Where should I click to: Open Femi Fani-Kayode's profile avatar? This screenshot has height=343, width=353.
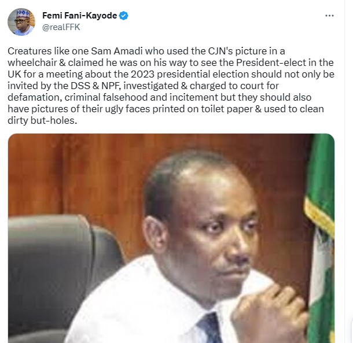pos(21,22)
